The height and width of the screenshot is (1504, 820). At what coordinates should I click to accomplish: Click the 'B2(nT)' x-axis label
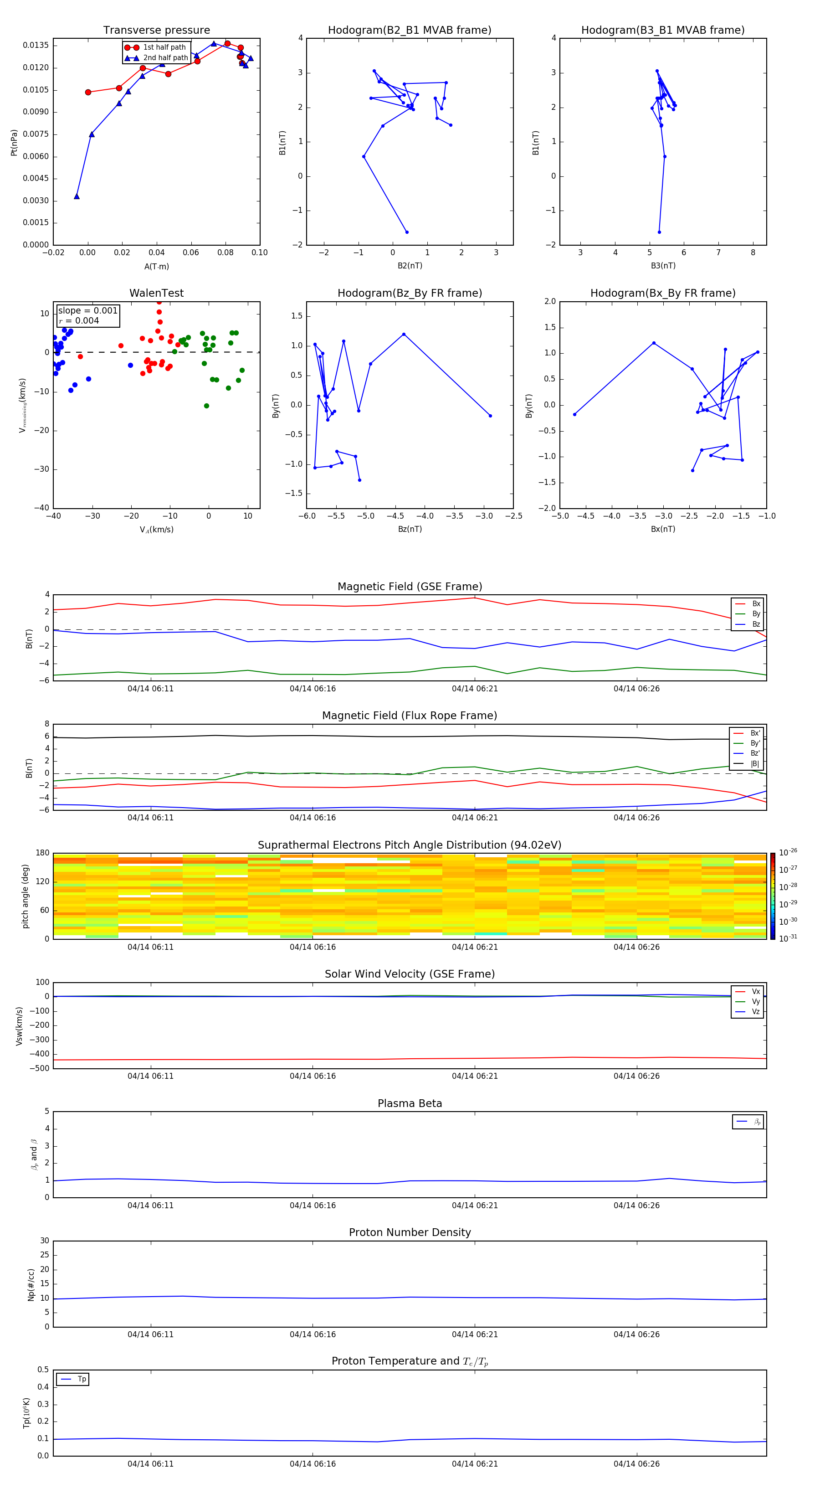pos(410,266)
